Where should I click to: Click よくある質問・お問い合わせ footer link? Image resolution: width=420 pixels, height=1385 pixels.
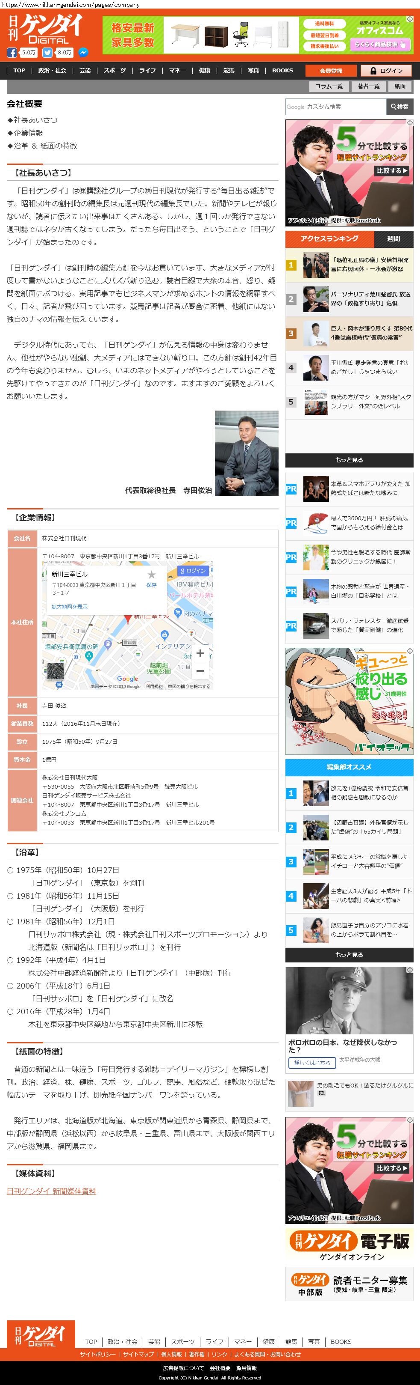267,1354
